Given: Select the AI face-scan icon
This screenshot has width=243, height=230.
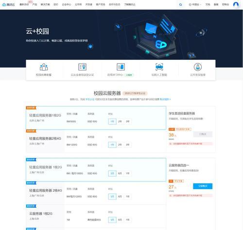Looking at the screenshot, I should coord(159,67).
